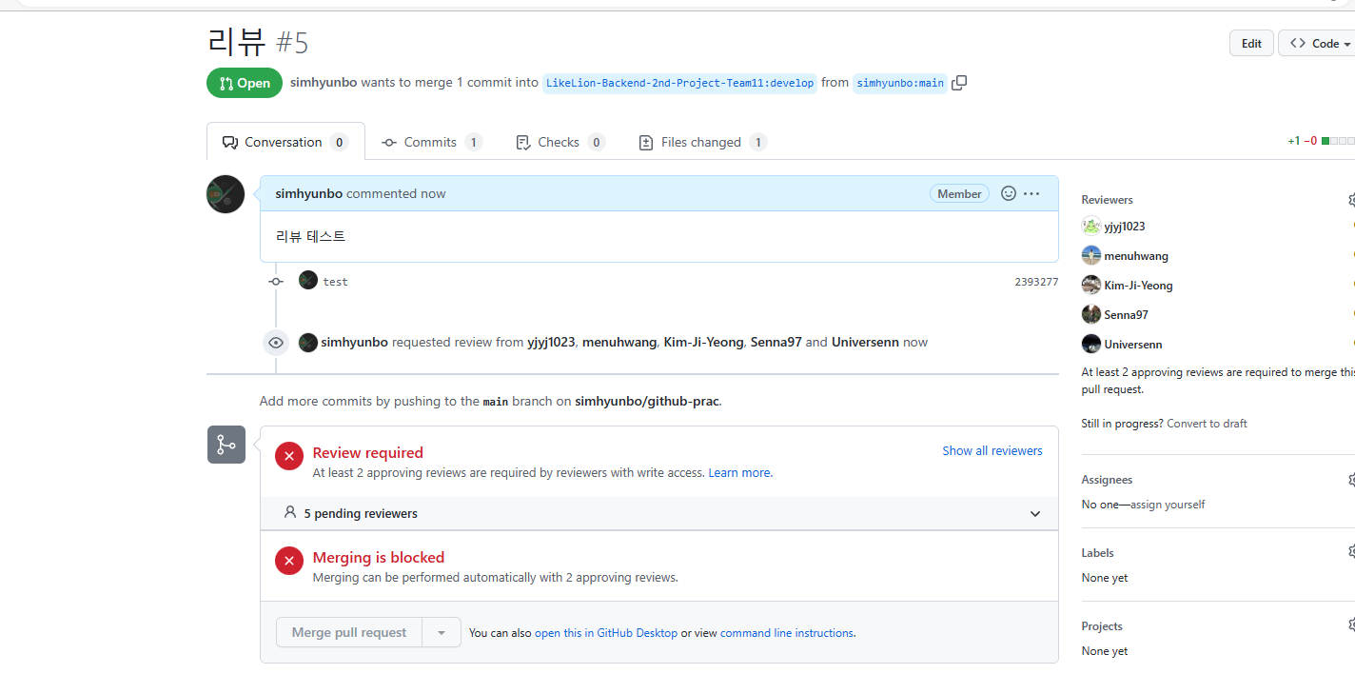Click the eye icon of review request
Image resolution: width=1355 pixels, height=674 pixels.
pos(276,343)
